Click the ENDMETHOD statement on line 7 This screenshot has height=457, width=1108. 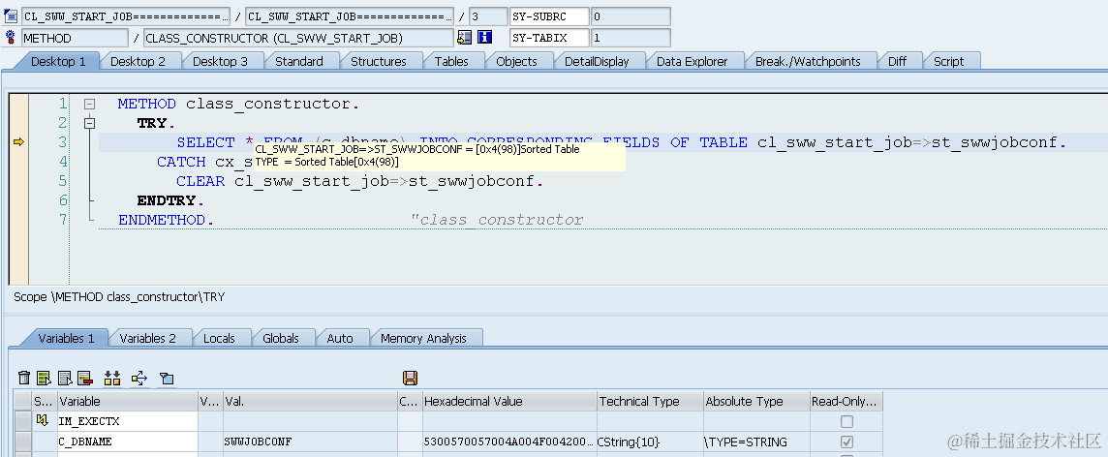point(166,220)
